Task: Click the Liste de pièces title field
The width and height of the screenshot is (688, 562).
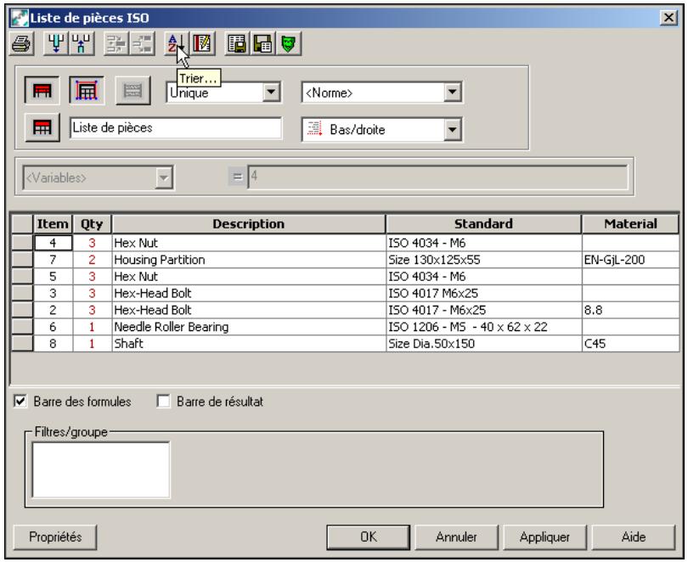Action: point(176,127)
